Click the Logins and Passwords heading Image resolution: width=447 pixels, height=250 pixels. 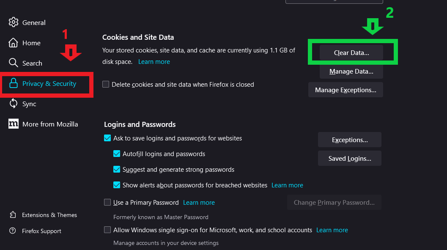140,124
